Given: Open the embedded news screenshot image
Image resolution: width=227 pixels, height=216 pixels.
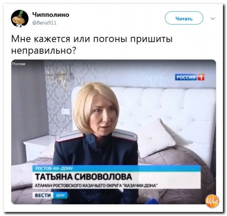Looking at the screenshot, I should (113, 132).
